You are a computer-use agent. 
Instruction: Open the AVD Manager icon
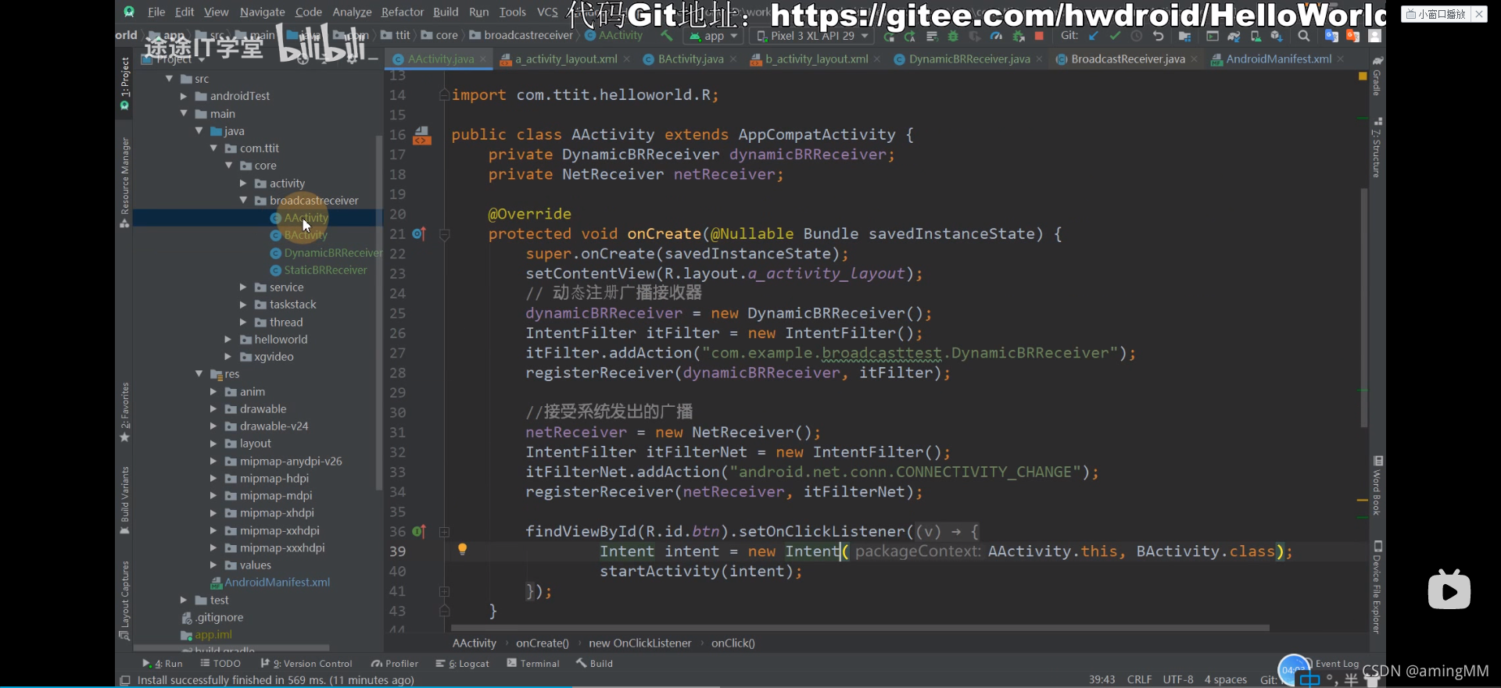[1256, 36]
